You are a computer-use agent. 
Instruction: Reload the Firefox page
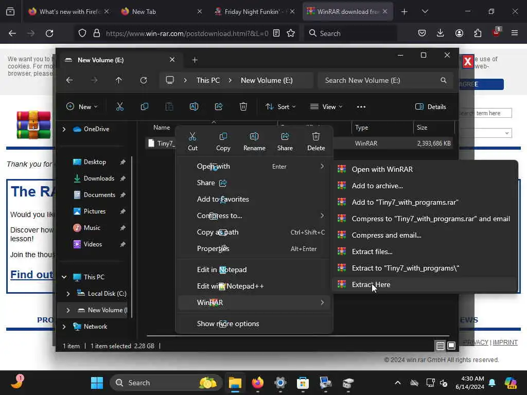[x=49, y=33]
